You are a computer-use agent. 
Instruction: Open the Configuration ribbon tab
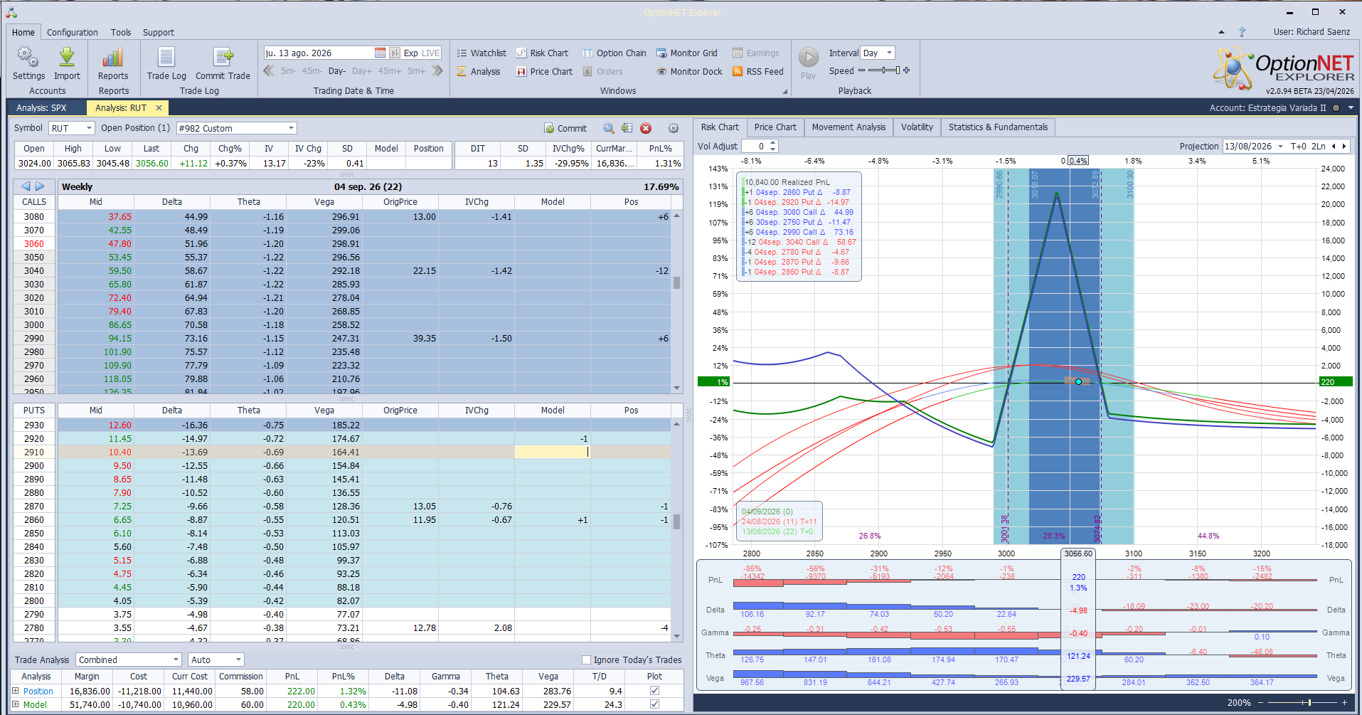click(73, 32)
